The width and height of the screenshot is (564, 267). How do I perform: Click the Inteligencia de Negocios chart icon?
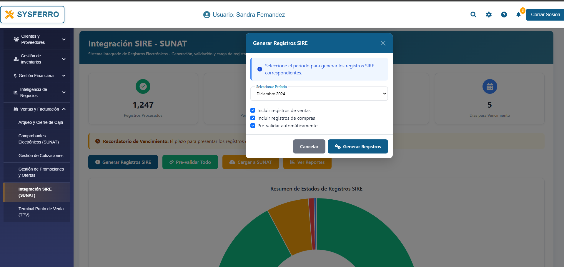[x=16, y=92]
